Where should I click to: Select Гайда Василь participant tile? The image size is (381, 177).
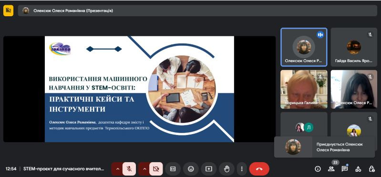[x=354, y=47]
